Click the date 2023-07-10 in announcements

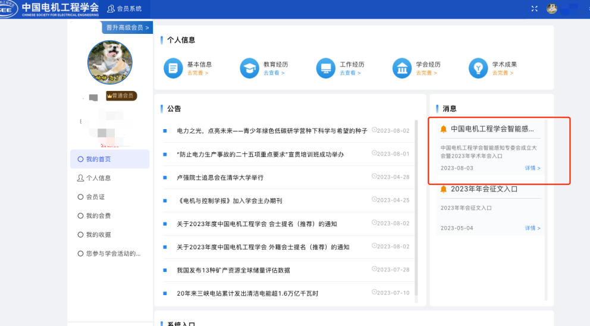[393, 293]
